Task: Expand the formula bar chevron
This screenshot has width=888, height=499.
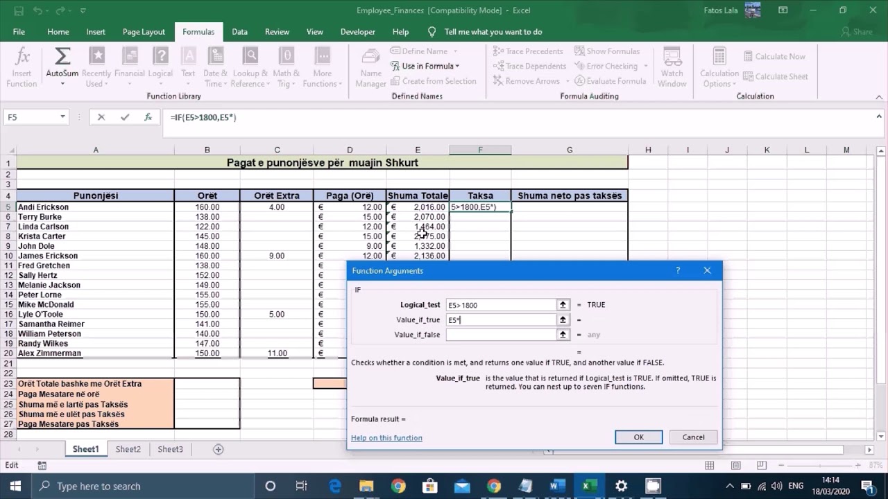Action: point(880,117)
